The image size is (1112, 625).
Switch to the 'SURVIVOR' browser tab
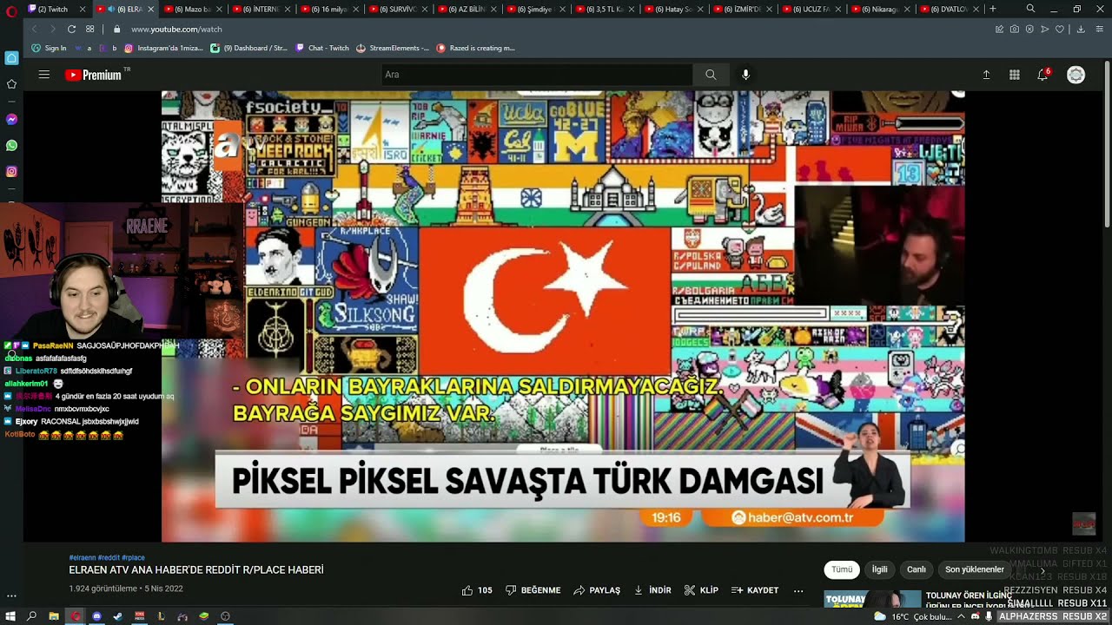tap(398, 9)
